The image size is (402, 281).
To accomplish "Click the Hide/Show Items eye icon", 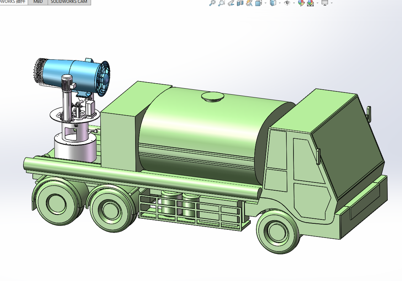I will [x=287, y=3].
